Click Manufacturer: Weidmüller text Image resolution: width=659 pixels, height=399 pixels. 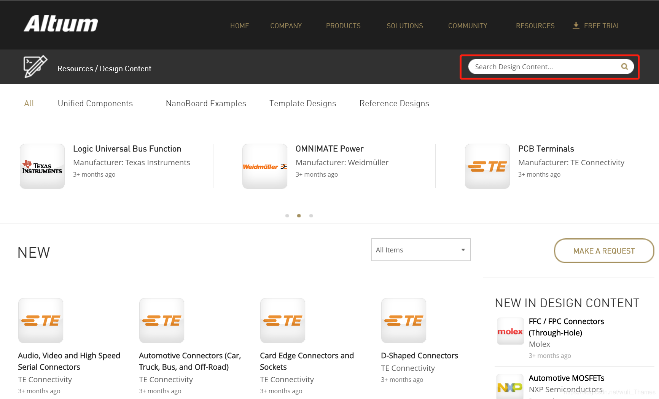[x=342, y=163]
